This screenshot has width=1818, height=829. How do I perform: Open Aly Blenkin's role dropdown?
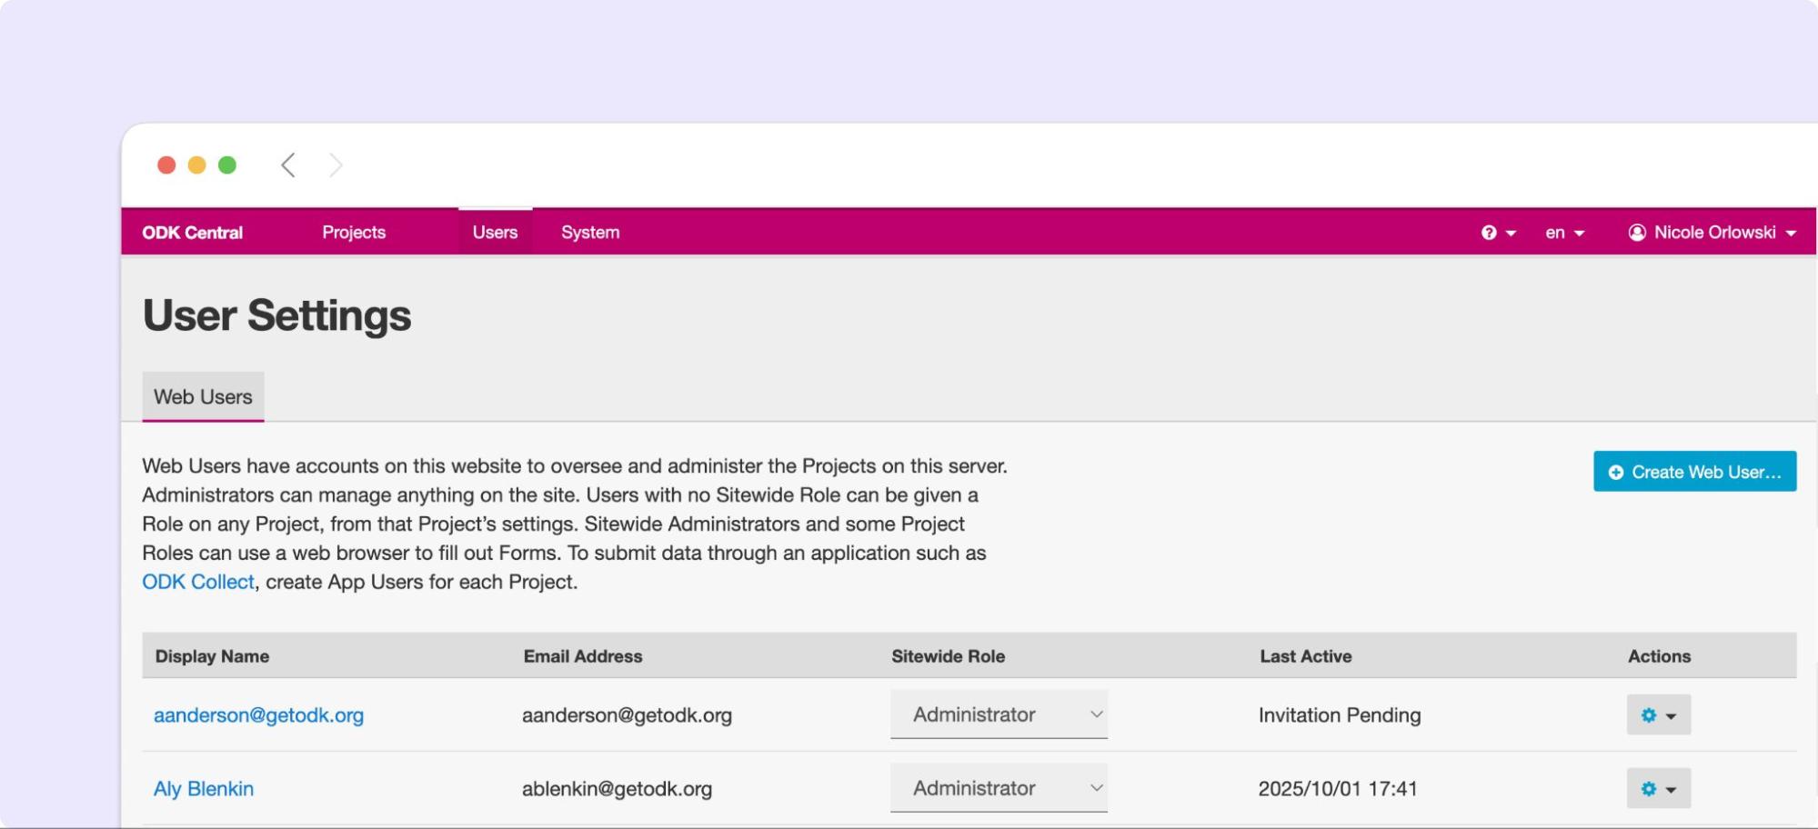click(x=999, y=788)
